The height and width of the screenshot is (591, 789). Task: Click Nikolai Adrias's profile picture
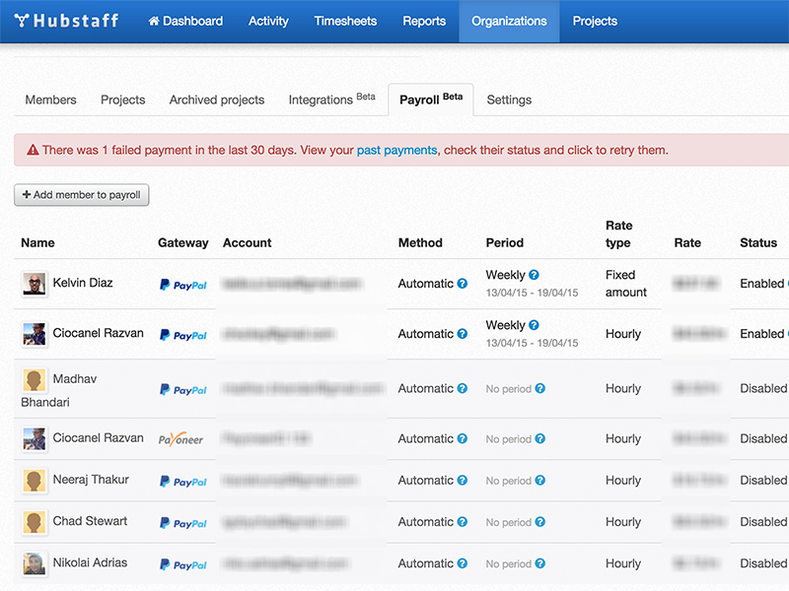35,564
